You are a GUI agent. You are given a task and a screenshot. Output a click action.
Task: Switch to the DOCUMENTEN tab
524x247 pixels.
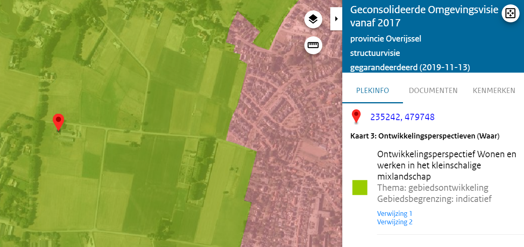(x=433, y=91)
